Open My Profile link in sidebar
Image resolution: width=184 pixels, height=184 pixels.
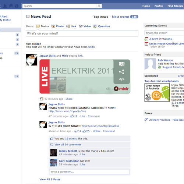(5, 20)
